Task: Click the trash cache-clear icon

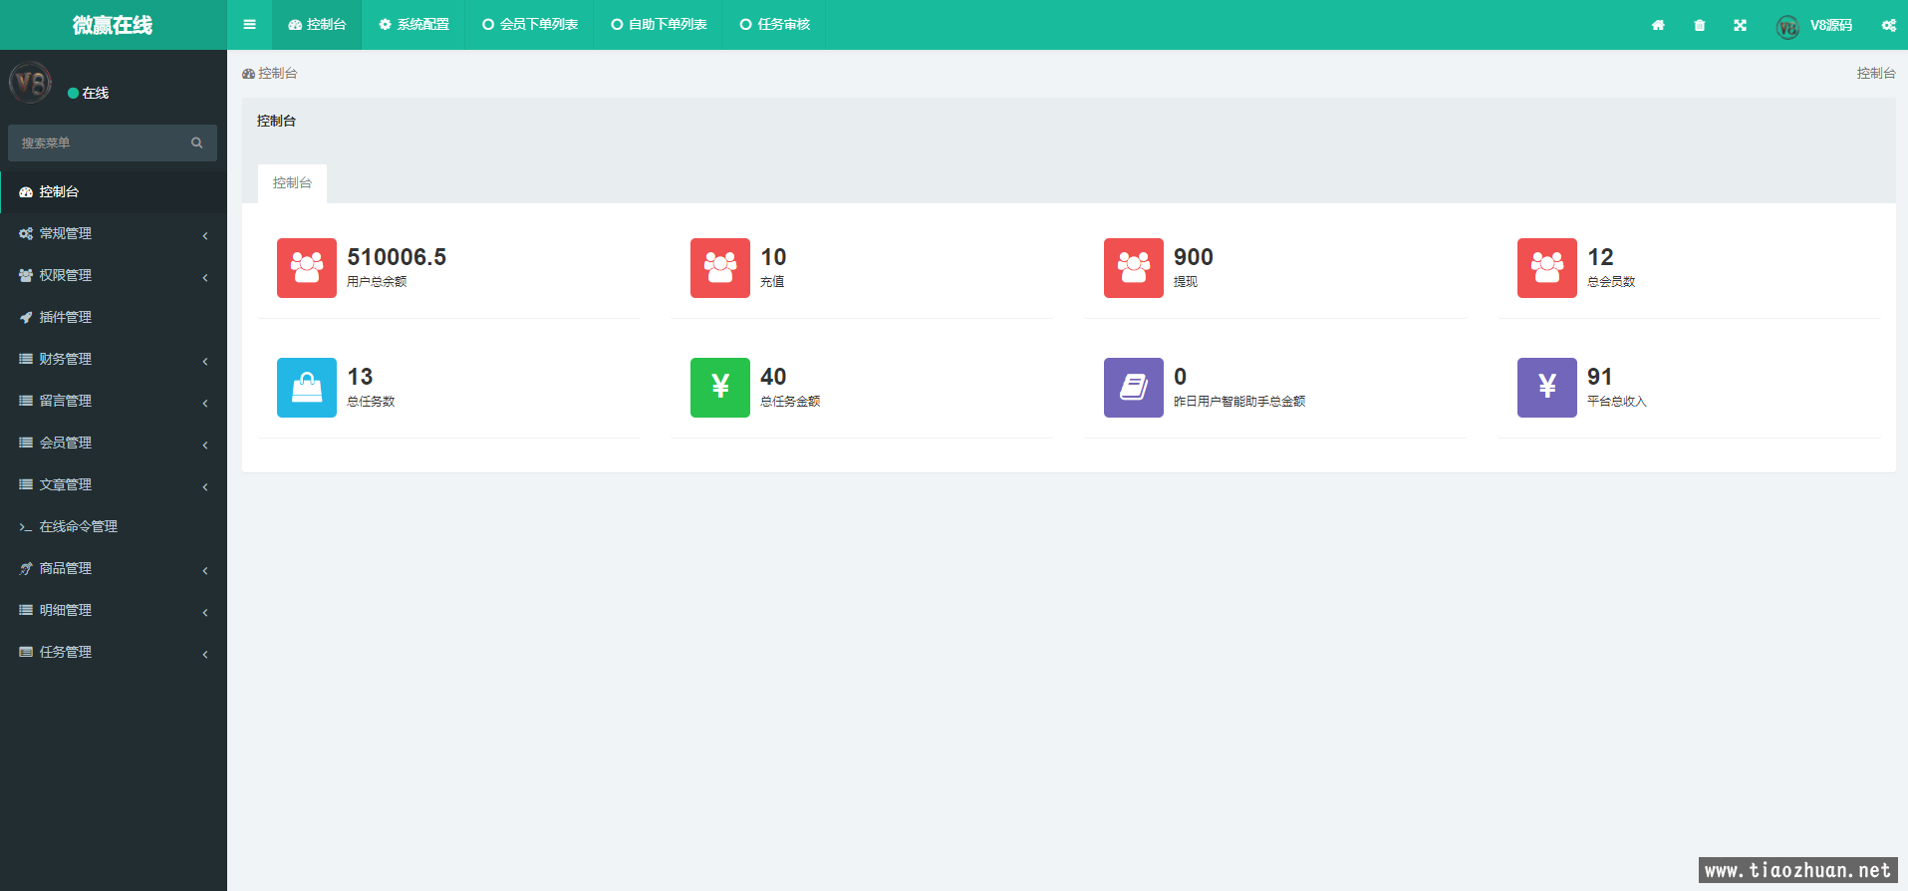Action: click(1699, 25)
